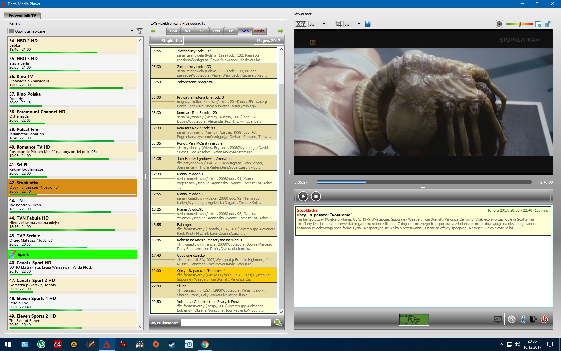The height and width of the screenshot is (351, 561).
Task: Click in the Wyszukiwanie search field
Action: pyautogui.click(x=226, y=323)
